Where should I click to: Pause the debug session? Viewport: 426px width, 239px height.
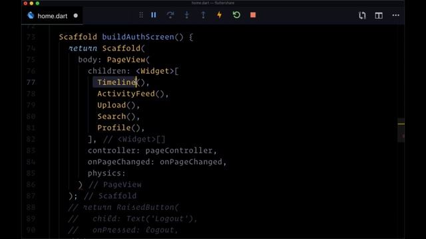point(154,15)
